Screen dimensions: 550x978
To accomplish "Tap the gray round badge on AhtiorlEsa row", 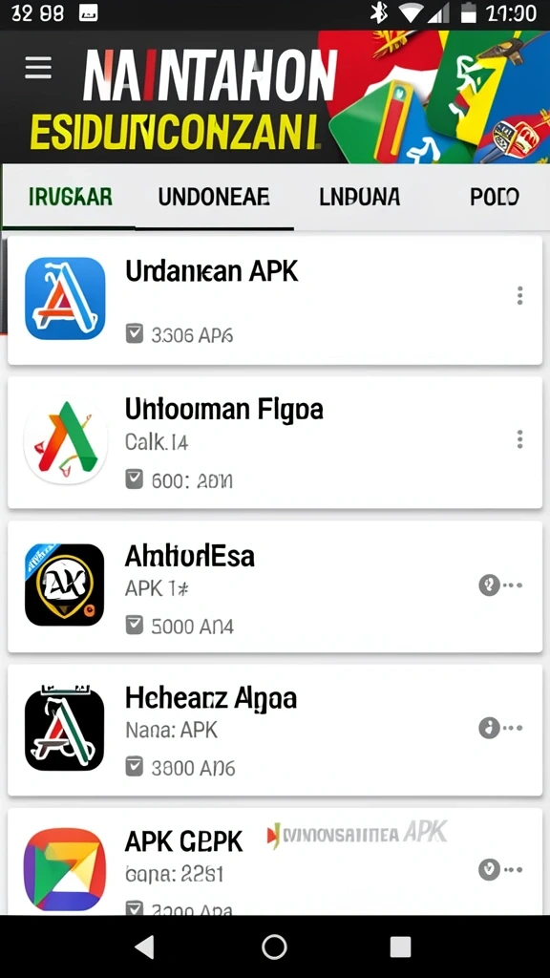I will 490,585.
